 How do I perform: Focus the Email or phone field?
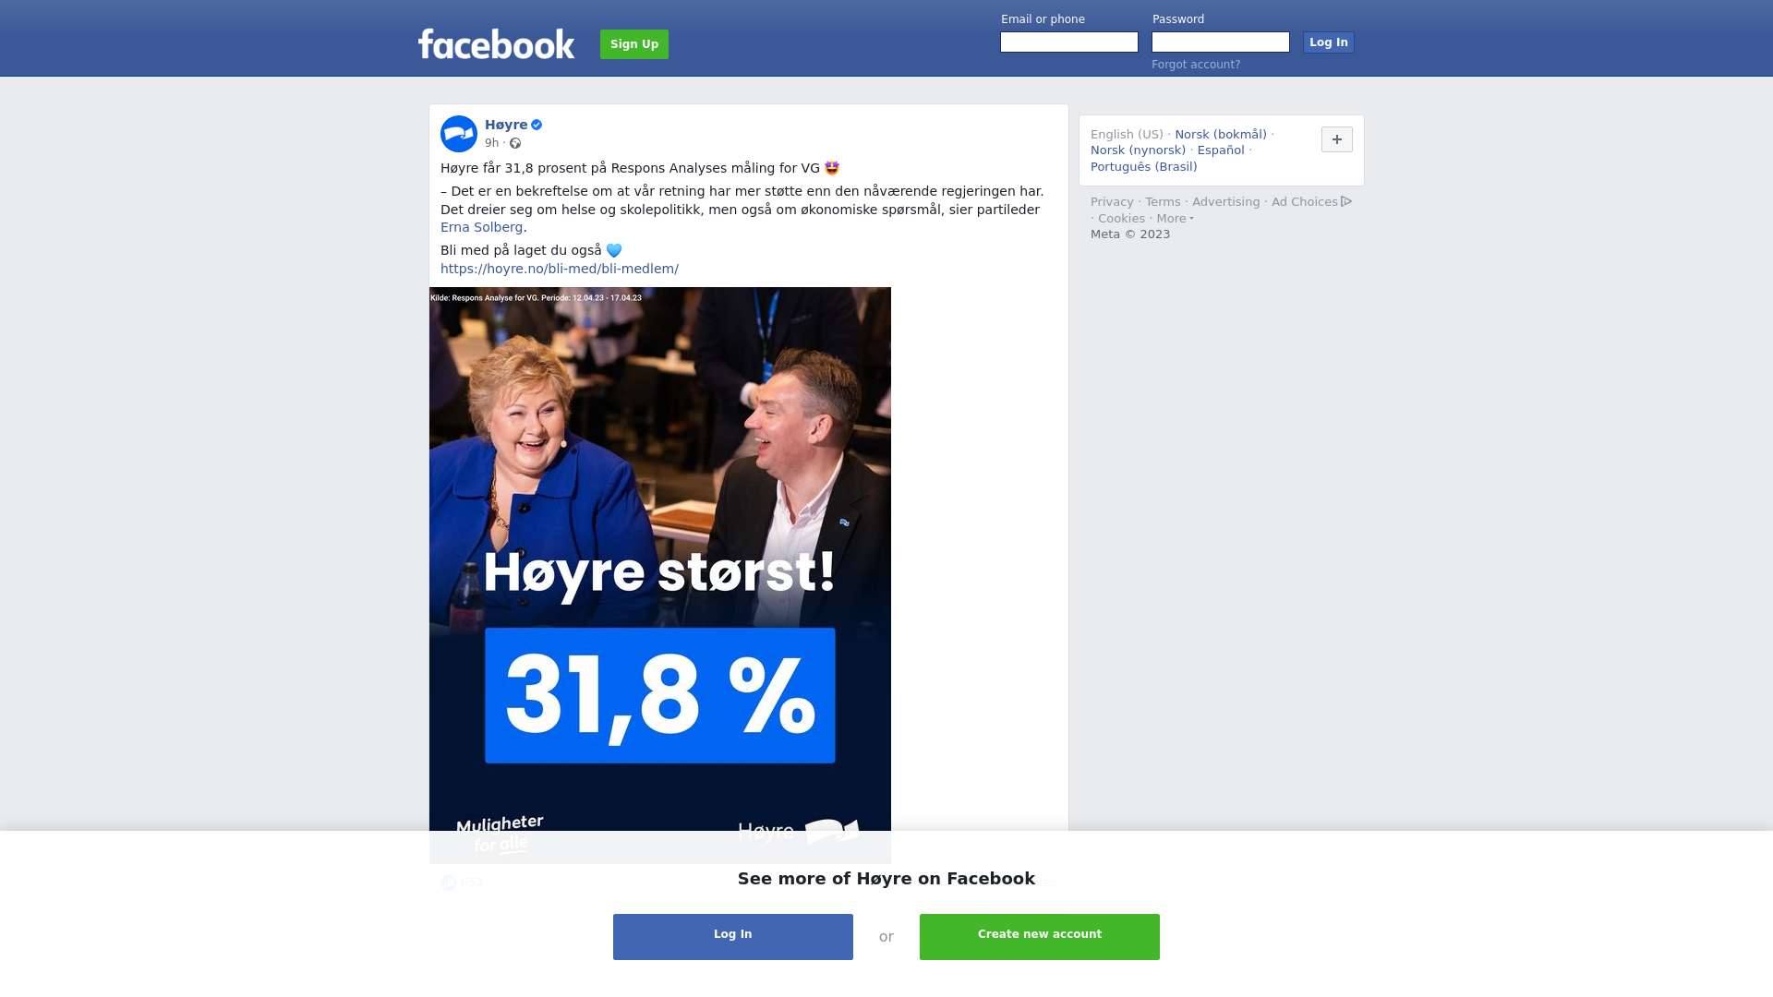(x=1069, y=42)
